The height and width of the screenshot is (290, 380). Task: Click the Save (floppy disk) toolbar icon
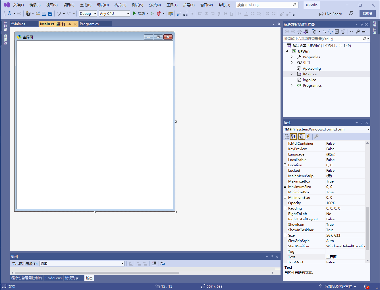click(44, 14)
